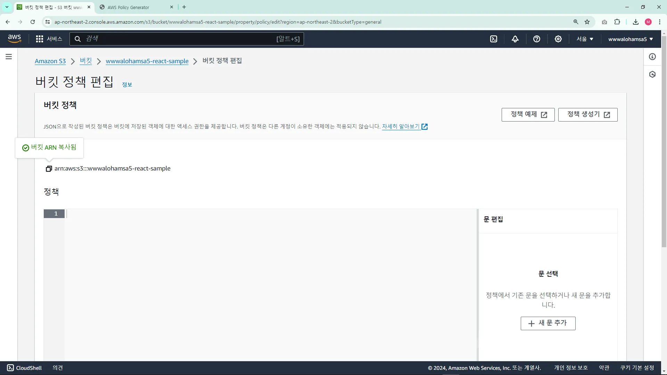Viewport: 667px width, 375px height.
Task: Click the copy bucket ARN icon
Action: pyautogui.click(x=49, y=169)
